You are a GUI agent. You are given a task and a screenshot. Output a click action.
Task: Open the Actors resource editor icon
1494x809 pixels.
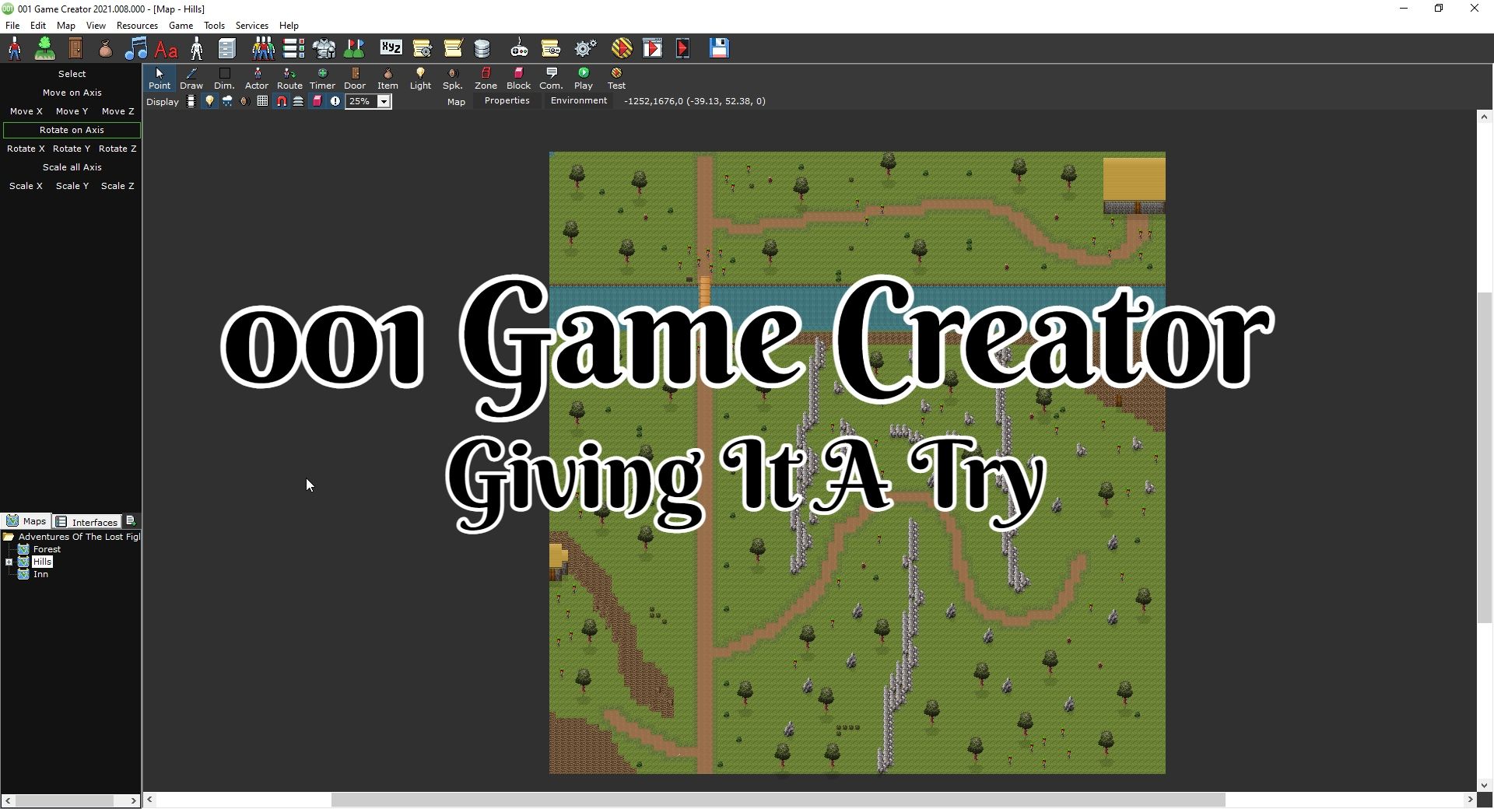15,48
